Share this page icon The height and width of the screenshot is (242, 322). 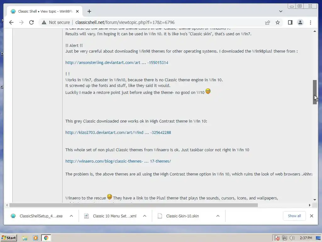tap(268, 22)
